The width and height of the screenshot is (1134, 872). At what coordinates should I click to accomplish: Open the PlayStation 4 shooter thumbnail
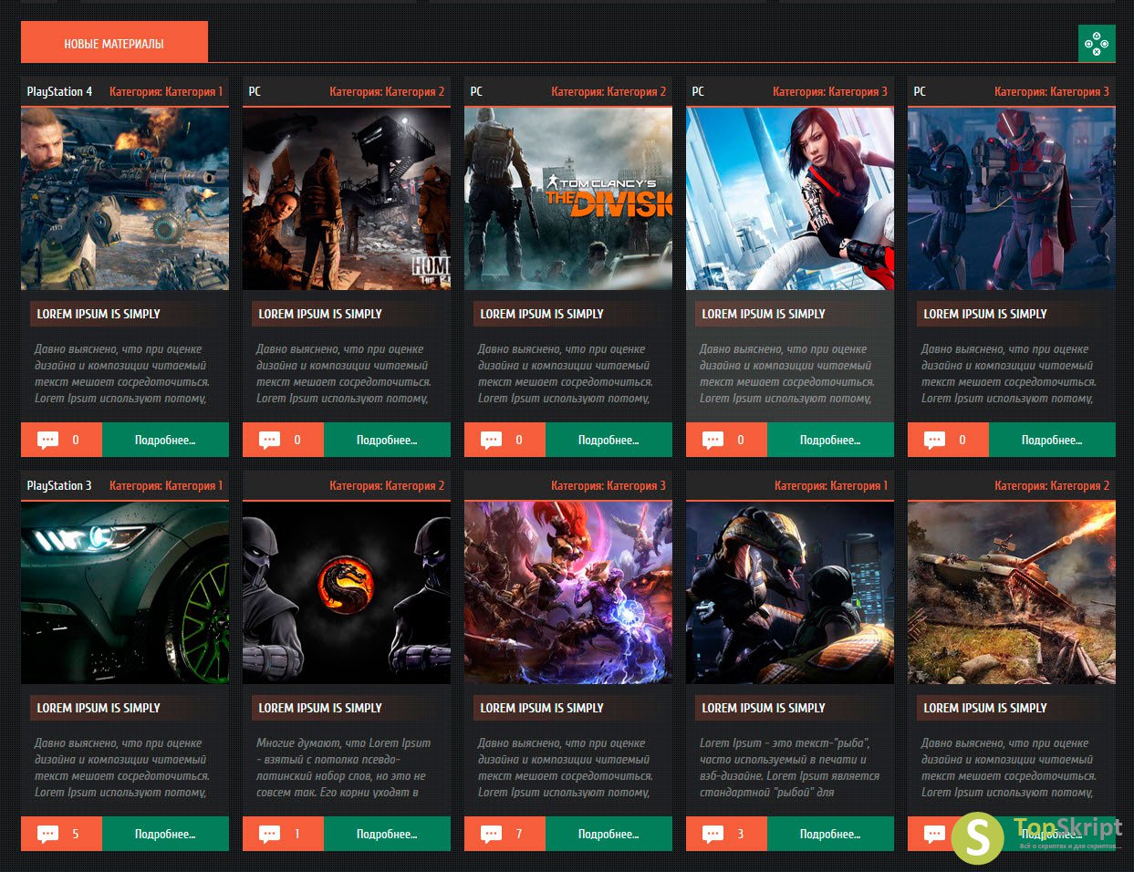pos(125,199)
